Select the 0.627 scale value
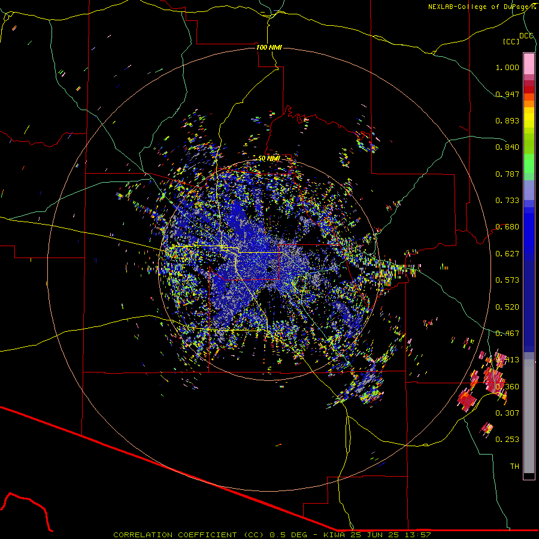The width and height of the screenshot is (539, 539). pyautogui.click(x=507, y=254)
